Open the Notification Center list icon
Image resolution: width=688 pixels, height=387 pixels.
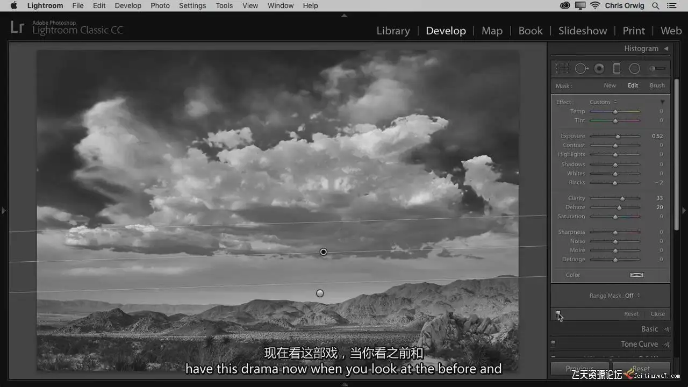[x=673, y=5]
